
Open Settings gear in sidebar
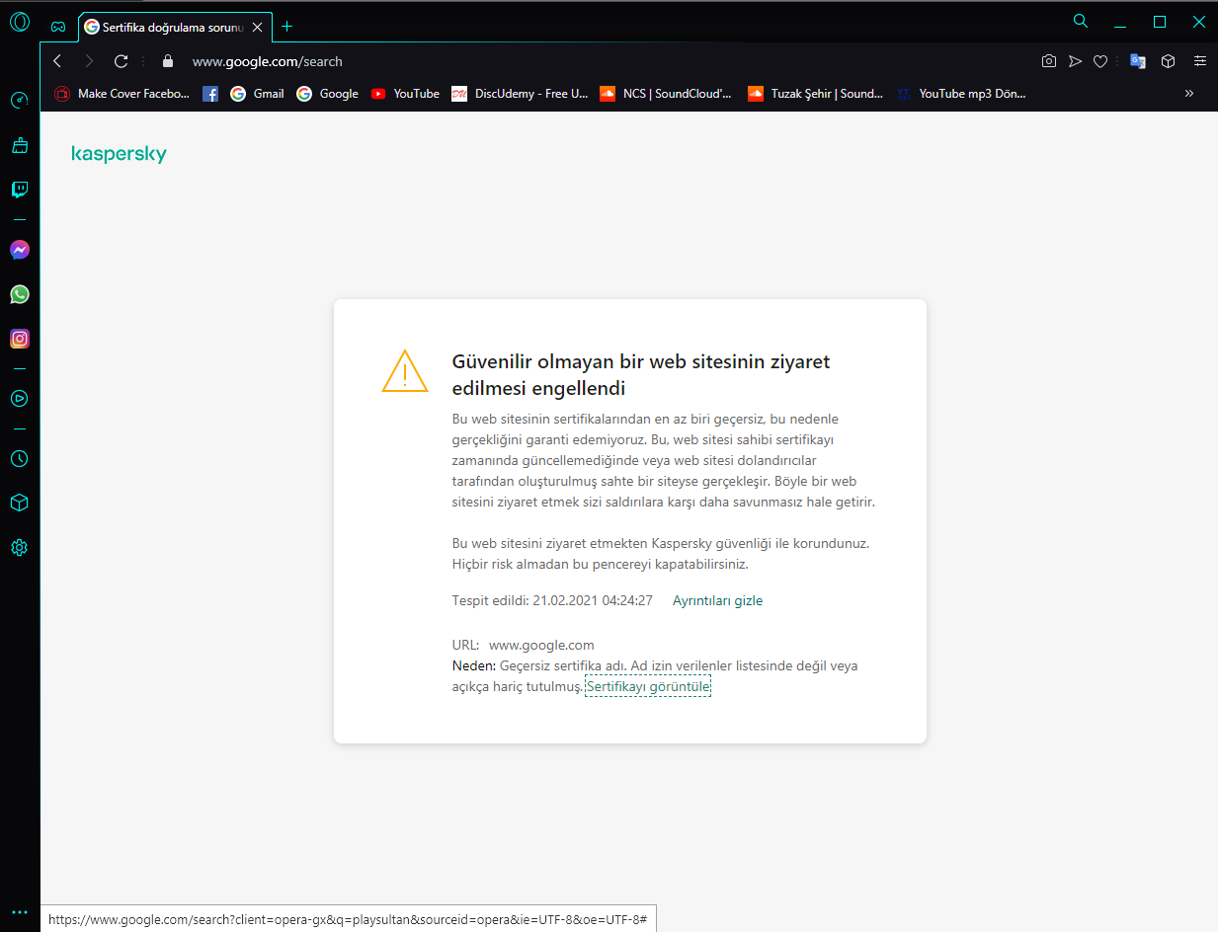(19, 548)
